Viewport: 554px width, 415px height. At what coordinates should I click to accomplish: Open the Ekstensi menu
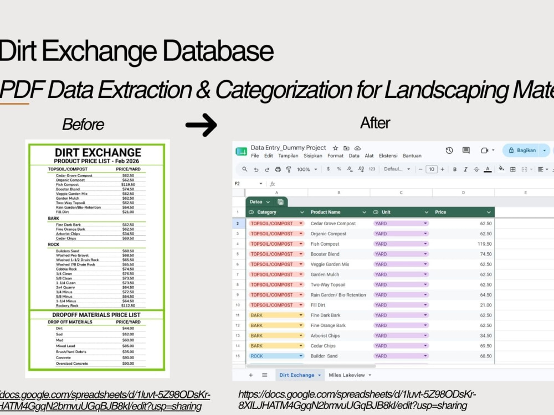[388, 155]
